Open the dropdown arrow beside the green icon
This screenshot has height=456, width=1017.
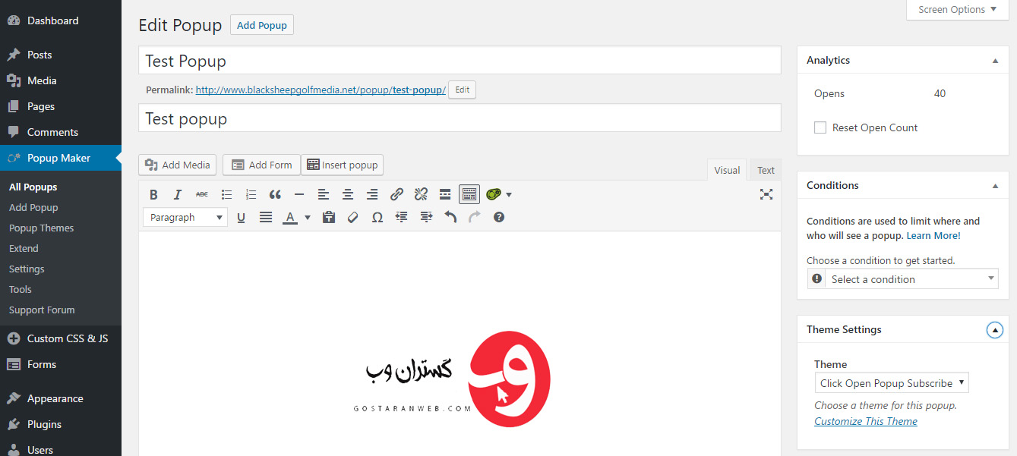[x=509, y=195]
